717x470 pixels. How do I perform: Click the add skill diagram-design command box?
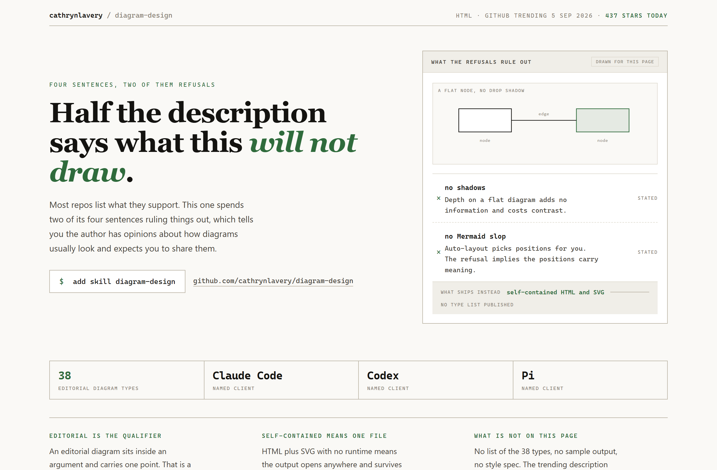(x=117, y=281)
